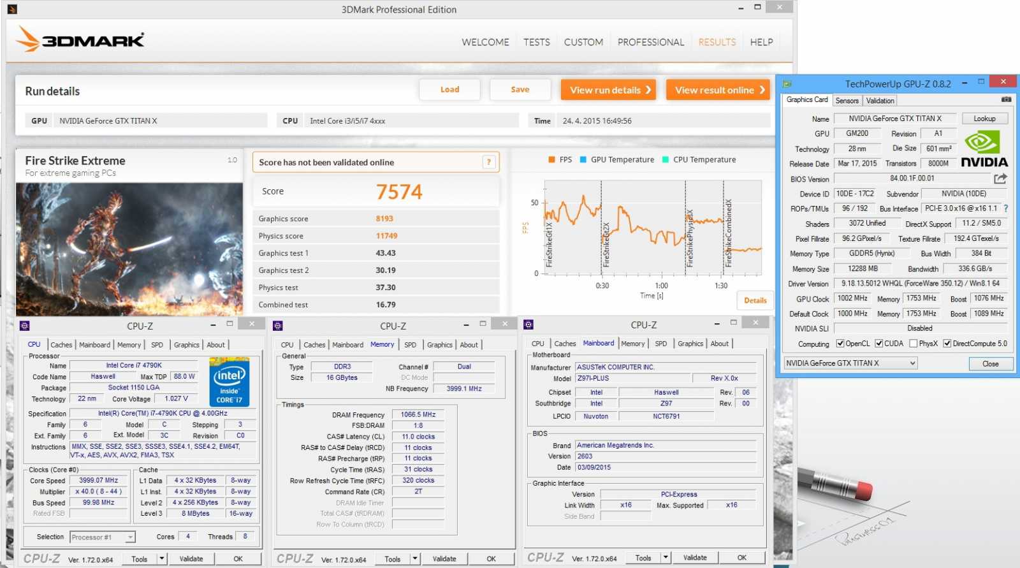The width and height of the screenshot is (1020, 568).
Task: Click the 3DMark app icon in title bar
Action: (x=12, y=10)
